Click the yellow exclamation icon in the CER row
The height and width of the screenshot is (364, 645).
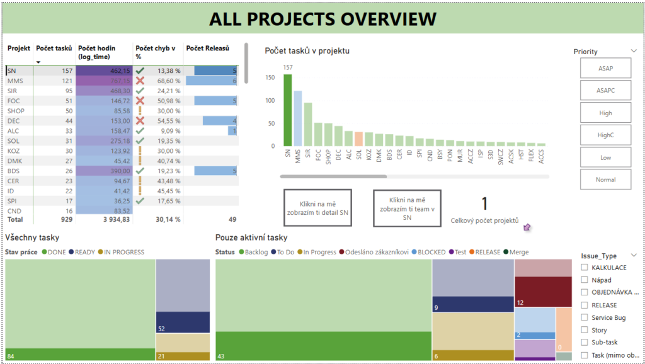point(140,181)
